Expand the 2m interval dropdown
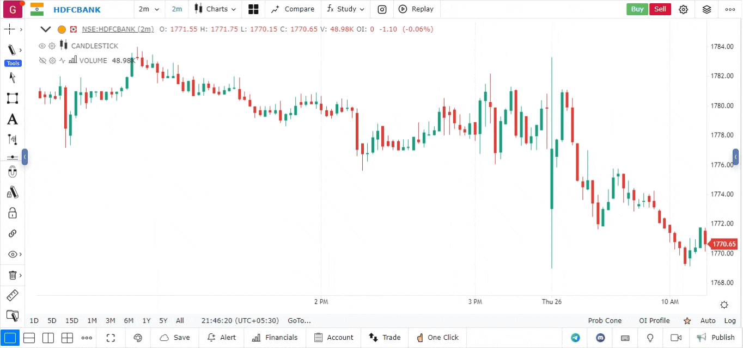This screenshot has height=348, width=743. [149, 9]
